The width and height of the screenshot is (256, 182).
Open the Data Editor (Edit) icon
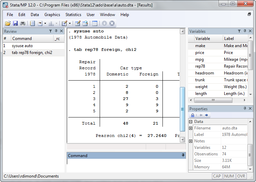point(77,24)
